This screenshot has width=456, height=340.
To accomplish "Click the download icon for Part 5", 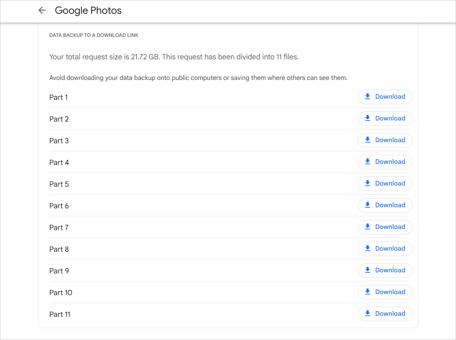I will (368, 183).
